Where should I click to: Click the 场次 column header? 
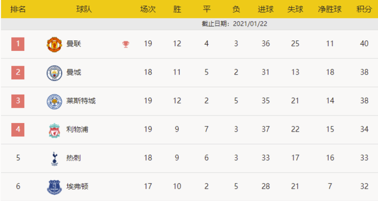coord(148,10)
